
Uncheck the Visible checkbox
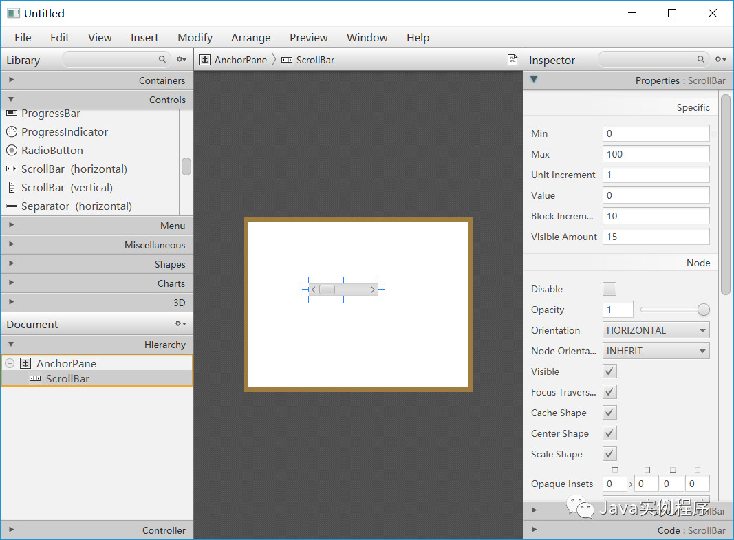click(x=609, y=371)
